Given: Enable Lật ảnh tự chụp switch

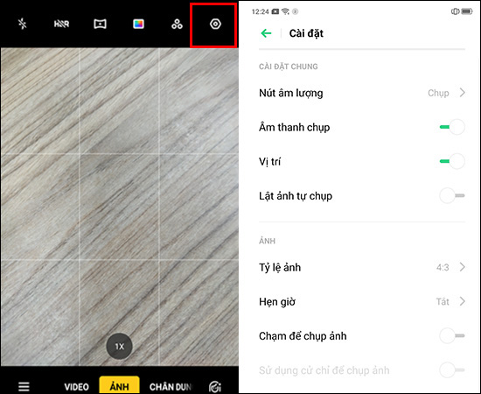Looking at the screenshot, I should click(452, 195).
